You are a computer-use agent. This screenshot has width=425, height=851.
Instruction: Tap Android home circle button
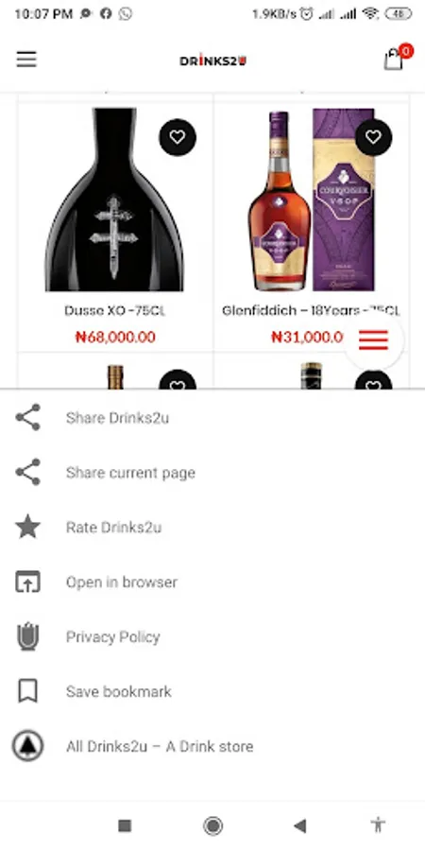click(212, 826)
